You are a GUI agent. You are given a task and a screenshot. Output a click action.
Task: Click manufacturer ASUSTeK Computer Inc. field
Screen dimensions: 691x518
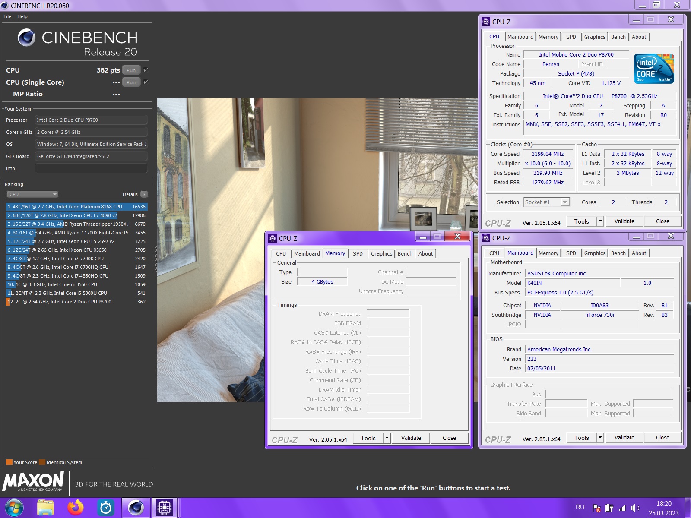point(599,274)
